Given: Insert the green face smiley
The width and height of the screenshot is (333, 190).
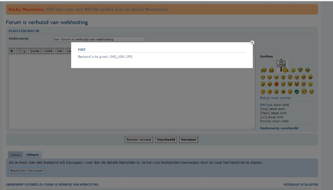Looking at the screenshot, I should [x=297, y=92].
